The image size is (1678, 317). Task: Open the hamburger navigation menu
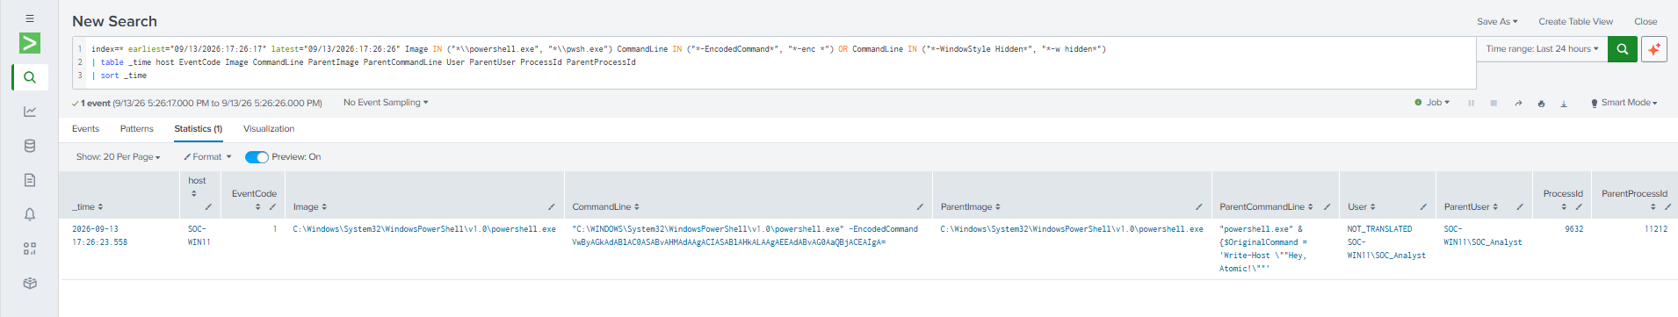(29, 18)
